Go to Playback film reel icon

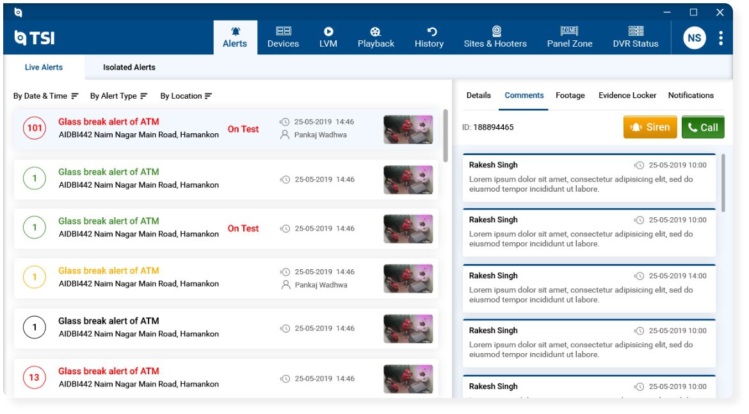coord(375,31)
